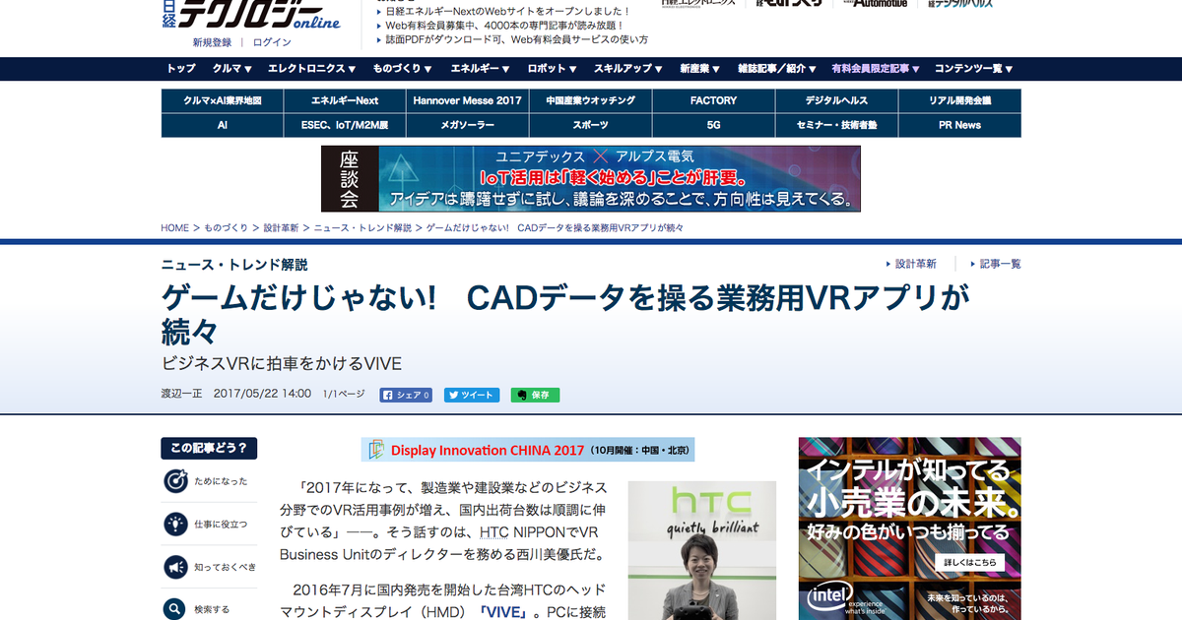Open the Nikkei Technology Online logo
Screen dimensions: 1182x620
(251, 15)
